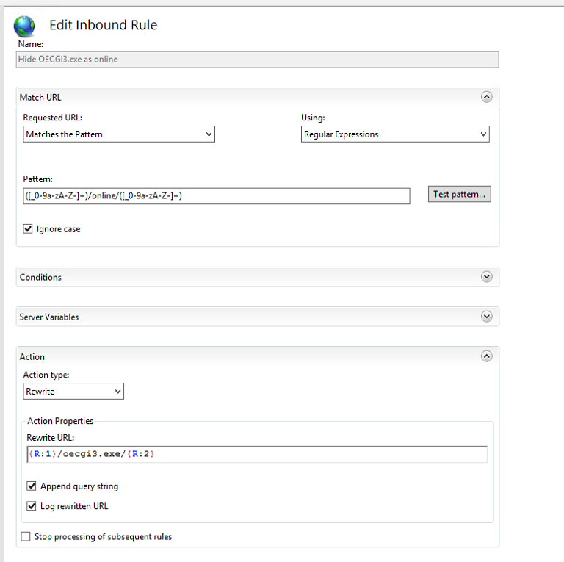Collapse the Action section chevron
This screenshot has width=564, height=562.
486,356
